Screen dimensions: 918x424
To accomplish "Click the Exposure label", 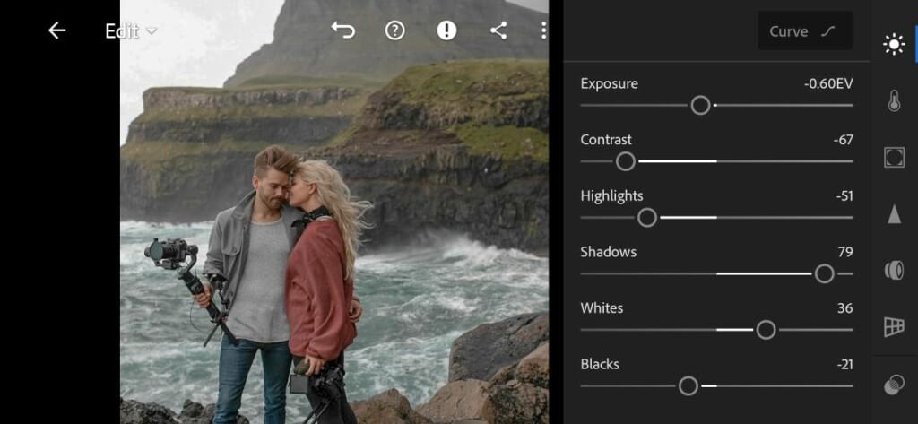I will click(x=609, y=83).
